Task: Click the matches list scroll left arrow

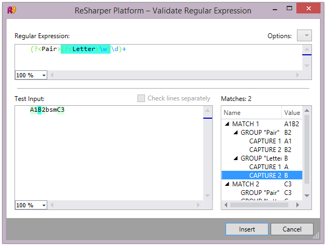Action: tap(226, 205)
